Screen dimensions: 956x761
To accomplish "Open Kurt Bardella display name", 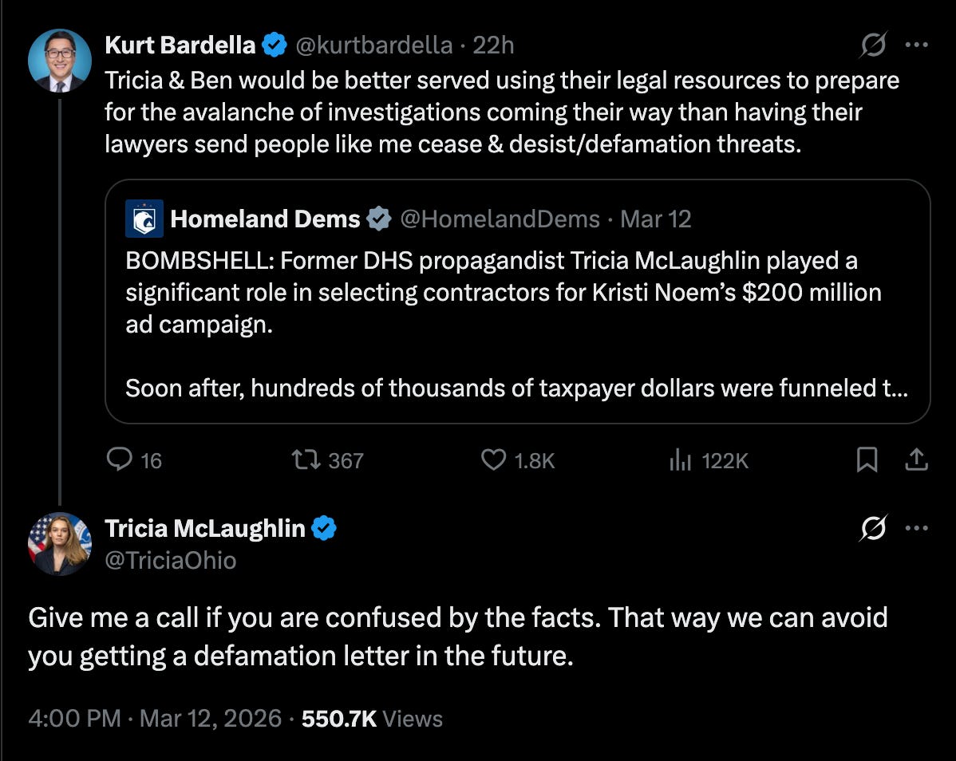I will [180, 45].
